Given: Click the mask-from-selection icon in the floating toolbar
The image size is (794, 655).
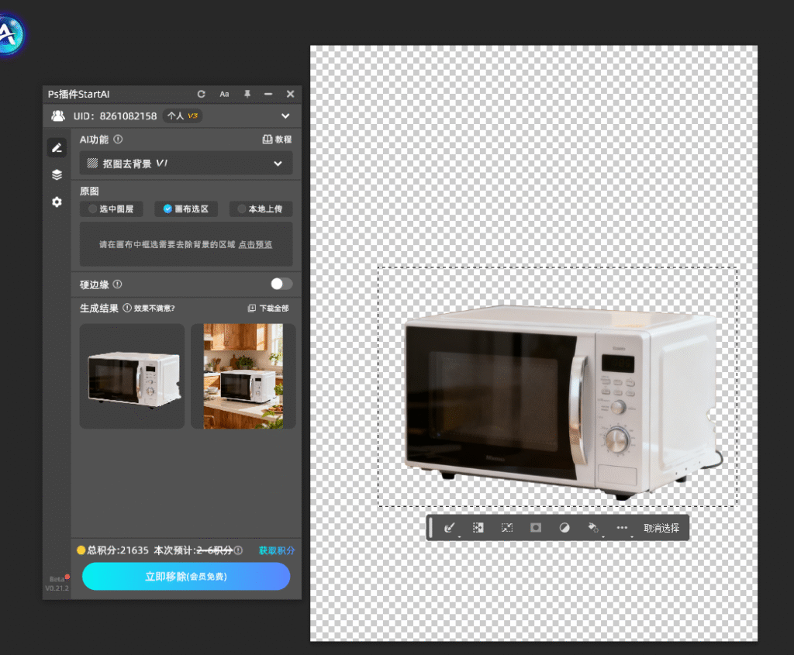Looking at the screenshot, I should [535, 528].
